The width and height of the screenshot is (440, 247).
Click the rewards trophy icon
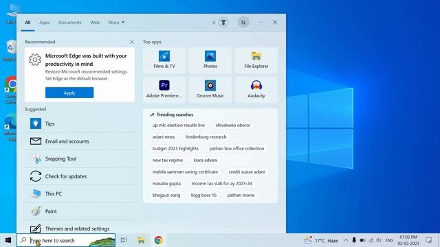click(223, 22)
